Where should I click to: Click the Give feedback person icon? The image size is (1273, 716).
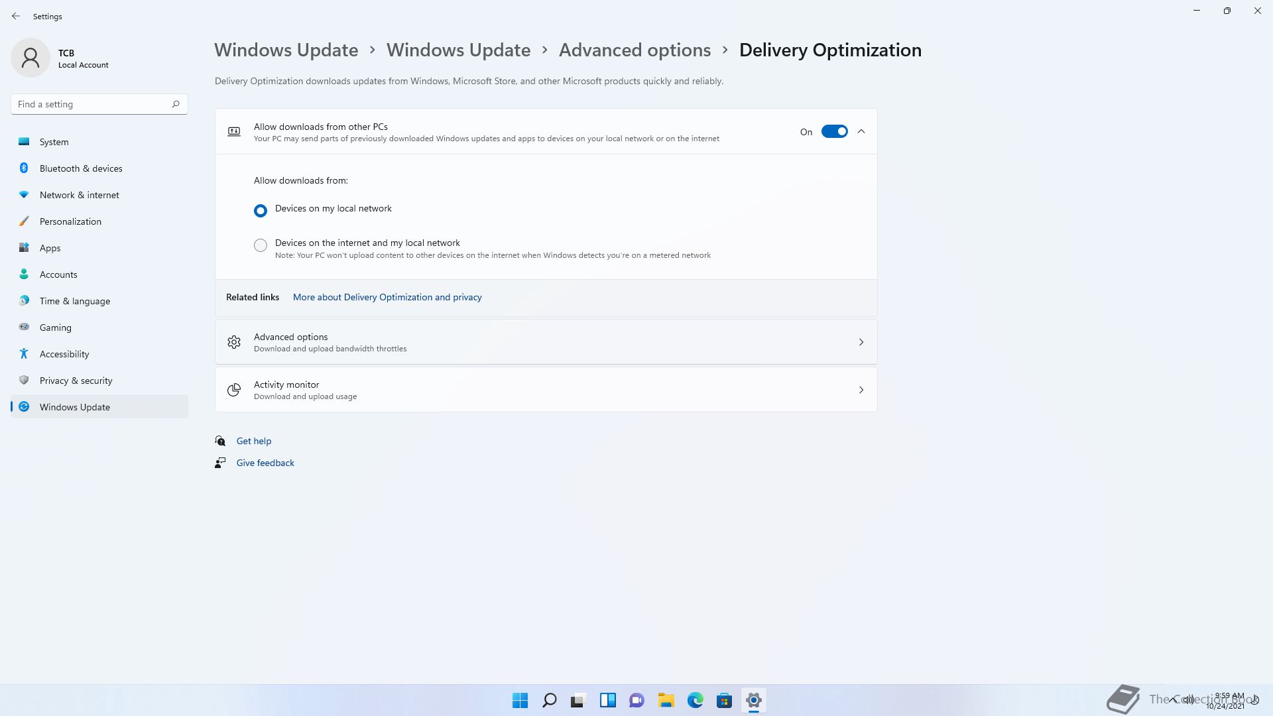tap(220, 463)
